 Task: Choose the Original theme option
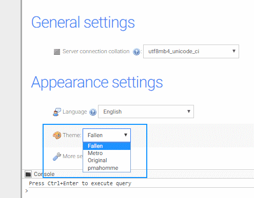pos(107,161)
